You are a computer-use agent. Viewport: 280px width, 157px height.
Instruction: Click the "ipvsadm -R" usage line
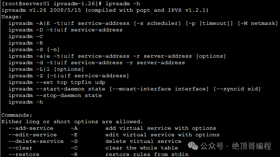pyautogui.click(x=26, y=43)
